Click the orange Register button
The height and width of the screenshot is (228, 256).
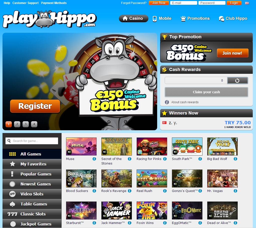[x=35, y=106]
